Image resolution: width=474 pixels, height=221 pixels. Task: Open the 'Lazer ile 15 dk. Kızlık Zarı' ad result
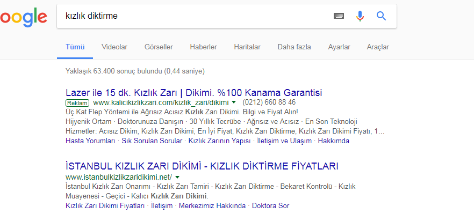pyautogui.click(x=194, y=92)
